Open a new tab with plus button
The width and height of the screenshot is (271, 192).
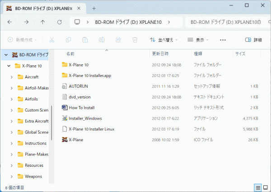coord(94,9)
